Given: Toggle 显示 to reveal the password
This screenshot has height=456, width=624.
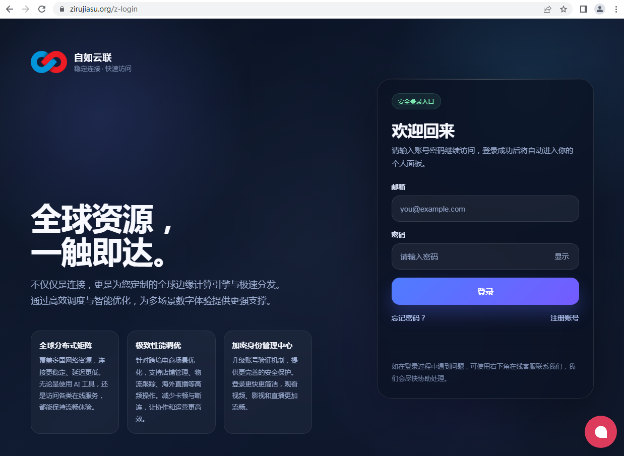Looking at the screenshot, I should [561, 256].
